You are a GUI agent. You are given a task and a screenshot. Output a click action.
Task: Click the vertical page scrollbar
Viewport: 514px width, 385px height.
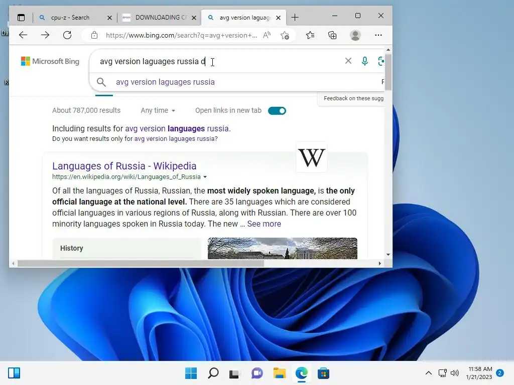point(388,73)
